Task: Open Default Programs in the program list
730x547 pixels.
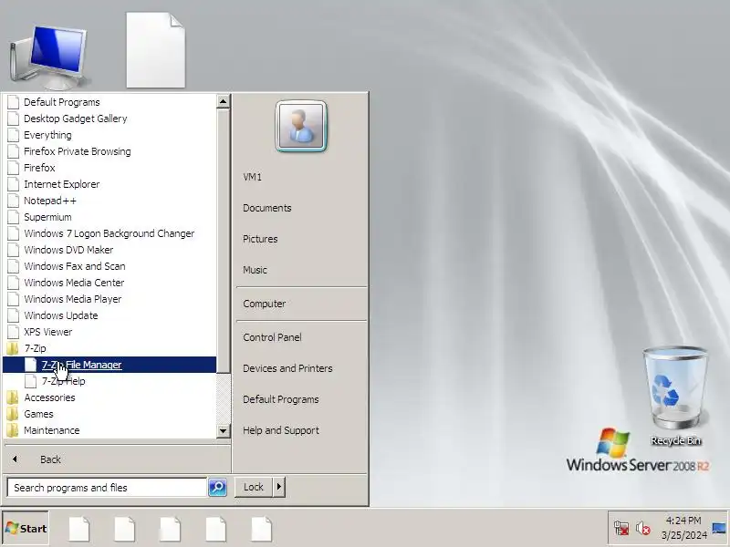Action: 109,102
